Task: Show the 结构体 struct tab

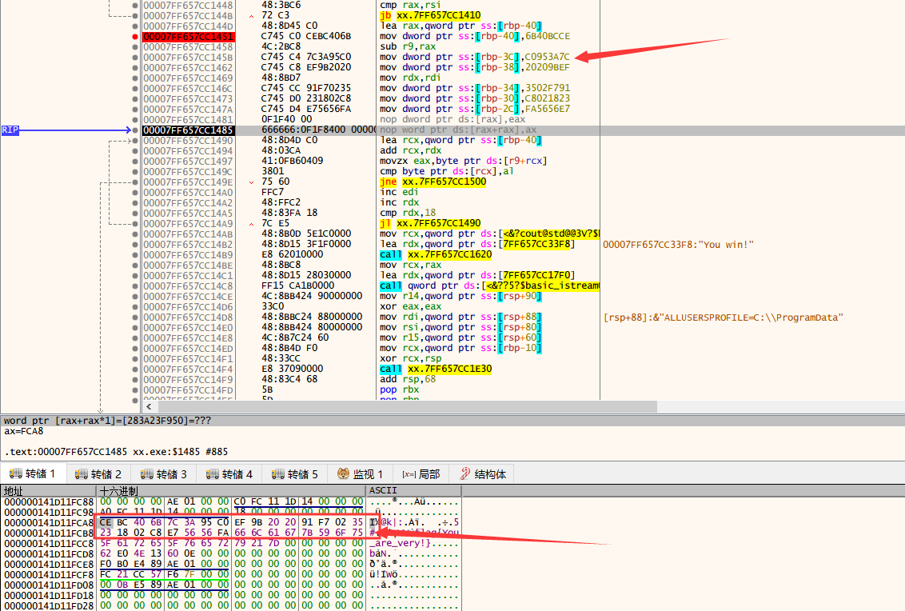Action: tap(483, 474)
